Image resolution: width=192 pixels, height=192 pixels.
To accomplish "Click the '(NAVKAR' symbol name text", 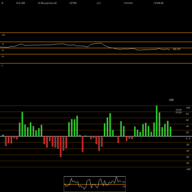I will click(159, 3).
